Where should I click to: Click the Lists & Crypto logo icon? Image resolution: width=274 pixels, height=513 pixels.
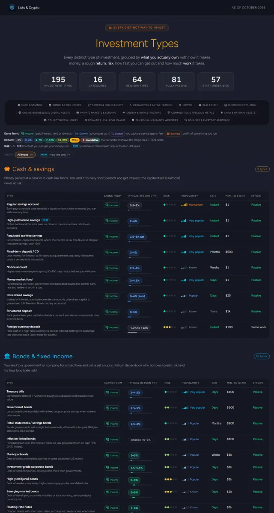click(x=12, y=7)
